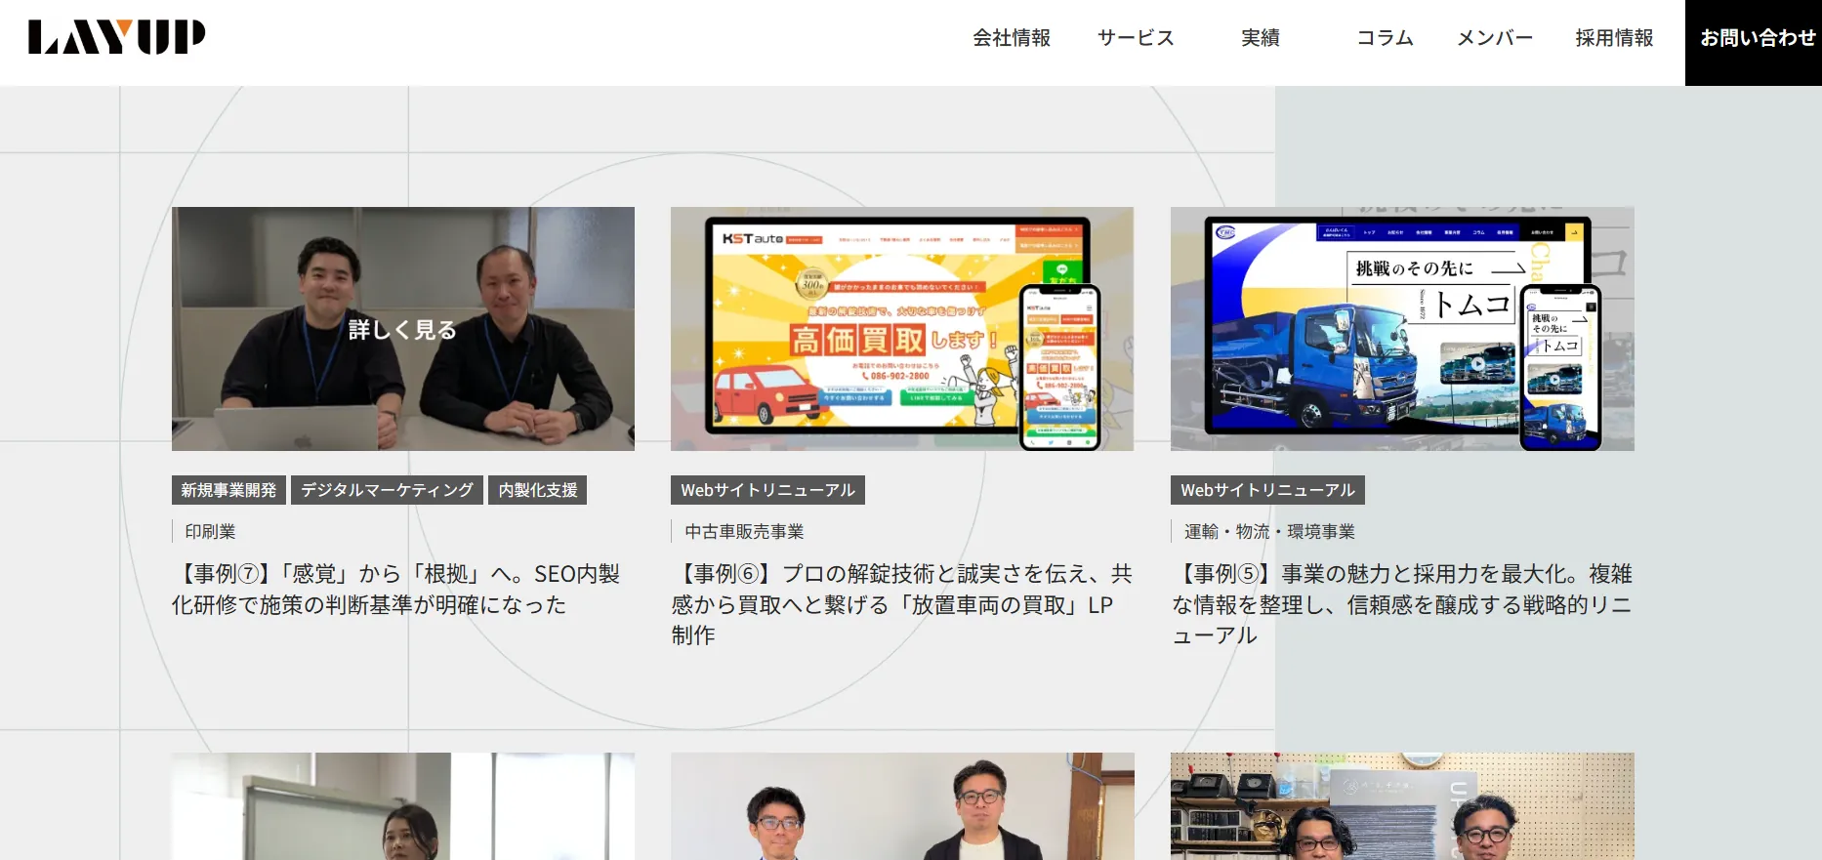Select the 新規事業開発 tag
Image resolution: width=1822 pixels, height=860 pixels.
tap(228, 490)
